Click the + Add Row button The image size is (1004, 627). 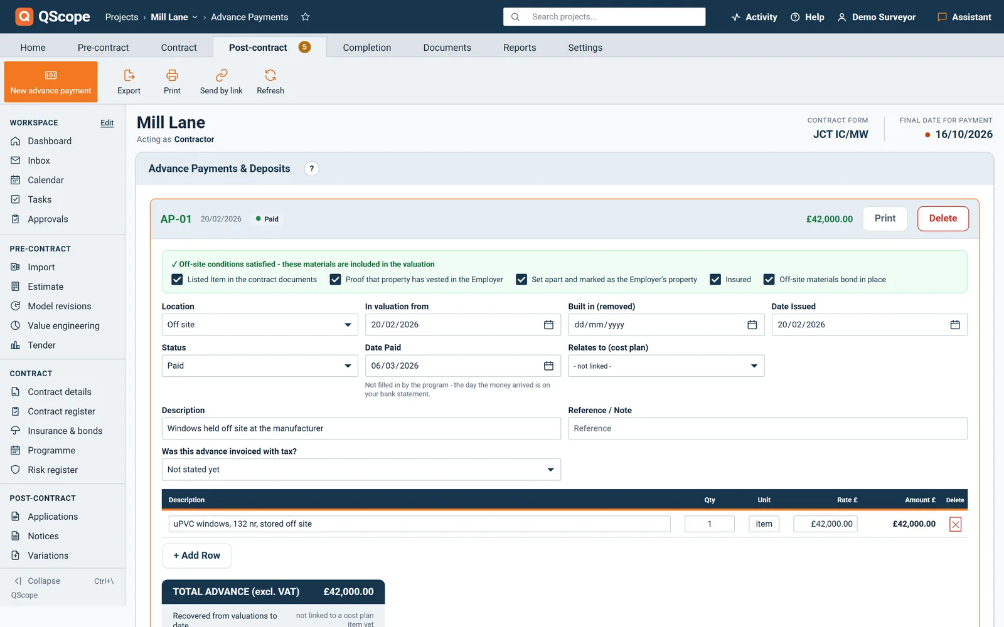tap(197, 556)
